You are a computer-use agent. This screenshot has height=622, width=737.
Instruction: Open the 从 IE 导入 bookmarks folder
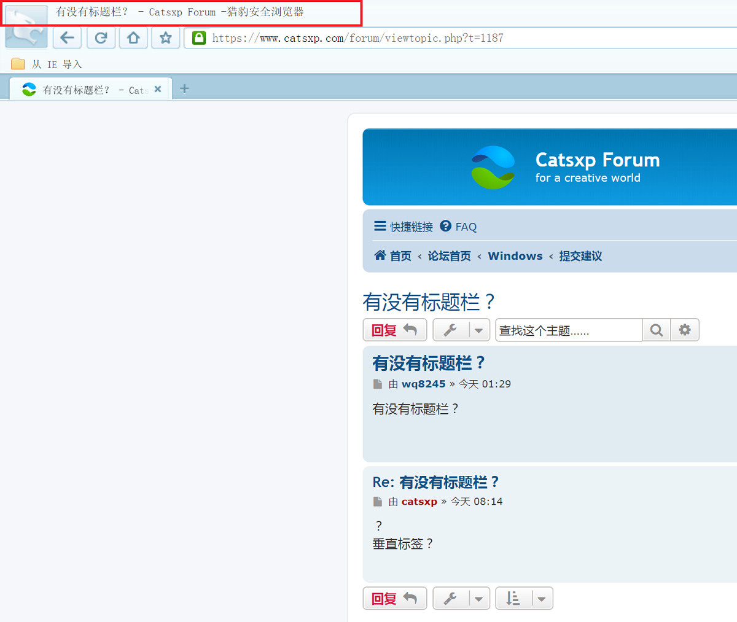[x=47, y=64]
